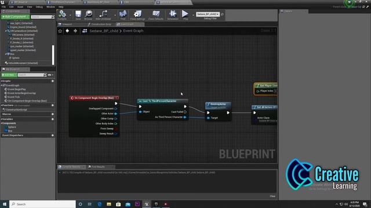Click the search icon in Components panel
Screen dimensions: 371x208
53,17
